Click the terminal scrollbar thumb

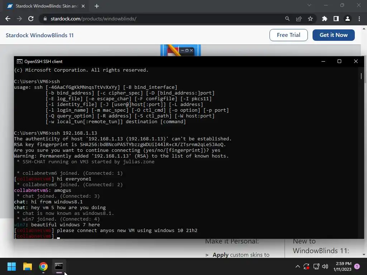click(361, 76)
